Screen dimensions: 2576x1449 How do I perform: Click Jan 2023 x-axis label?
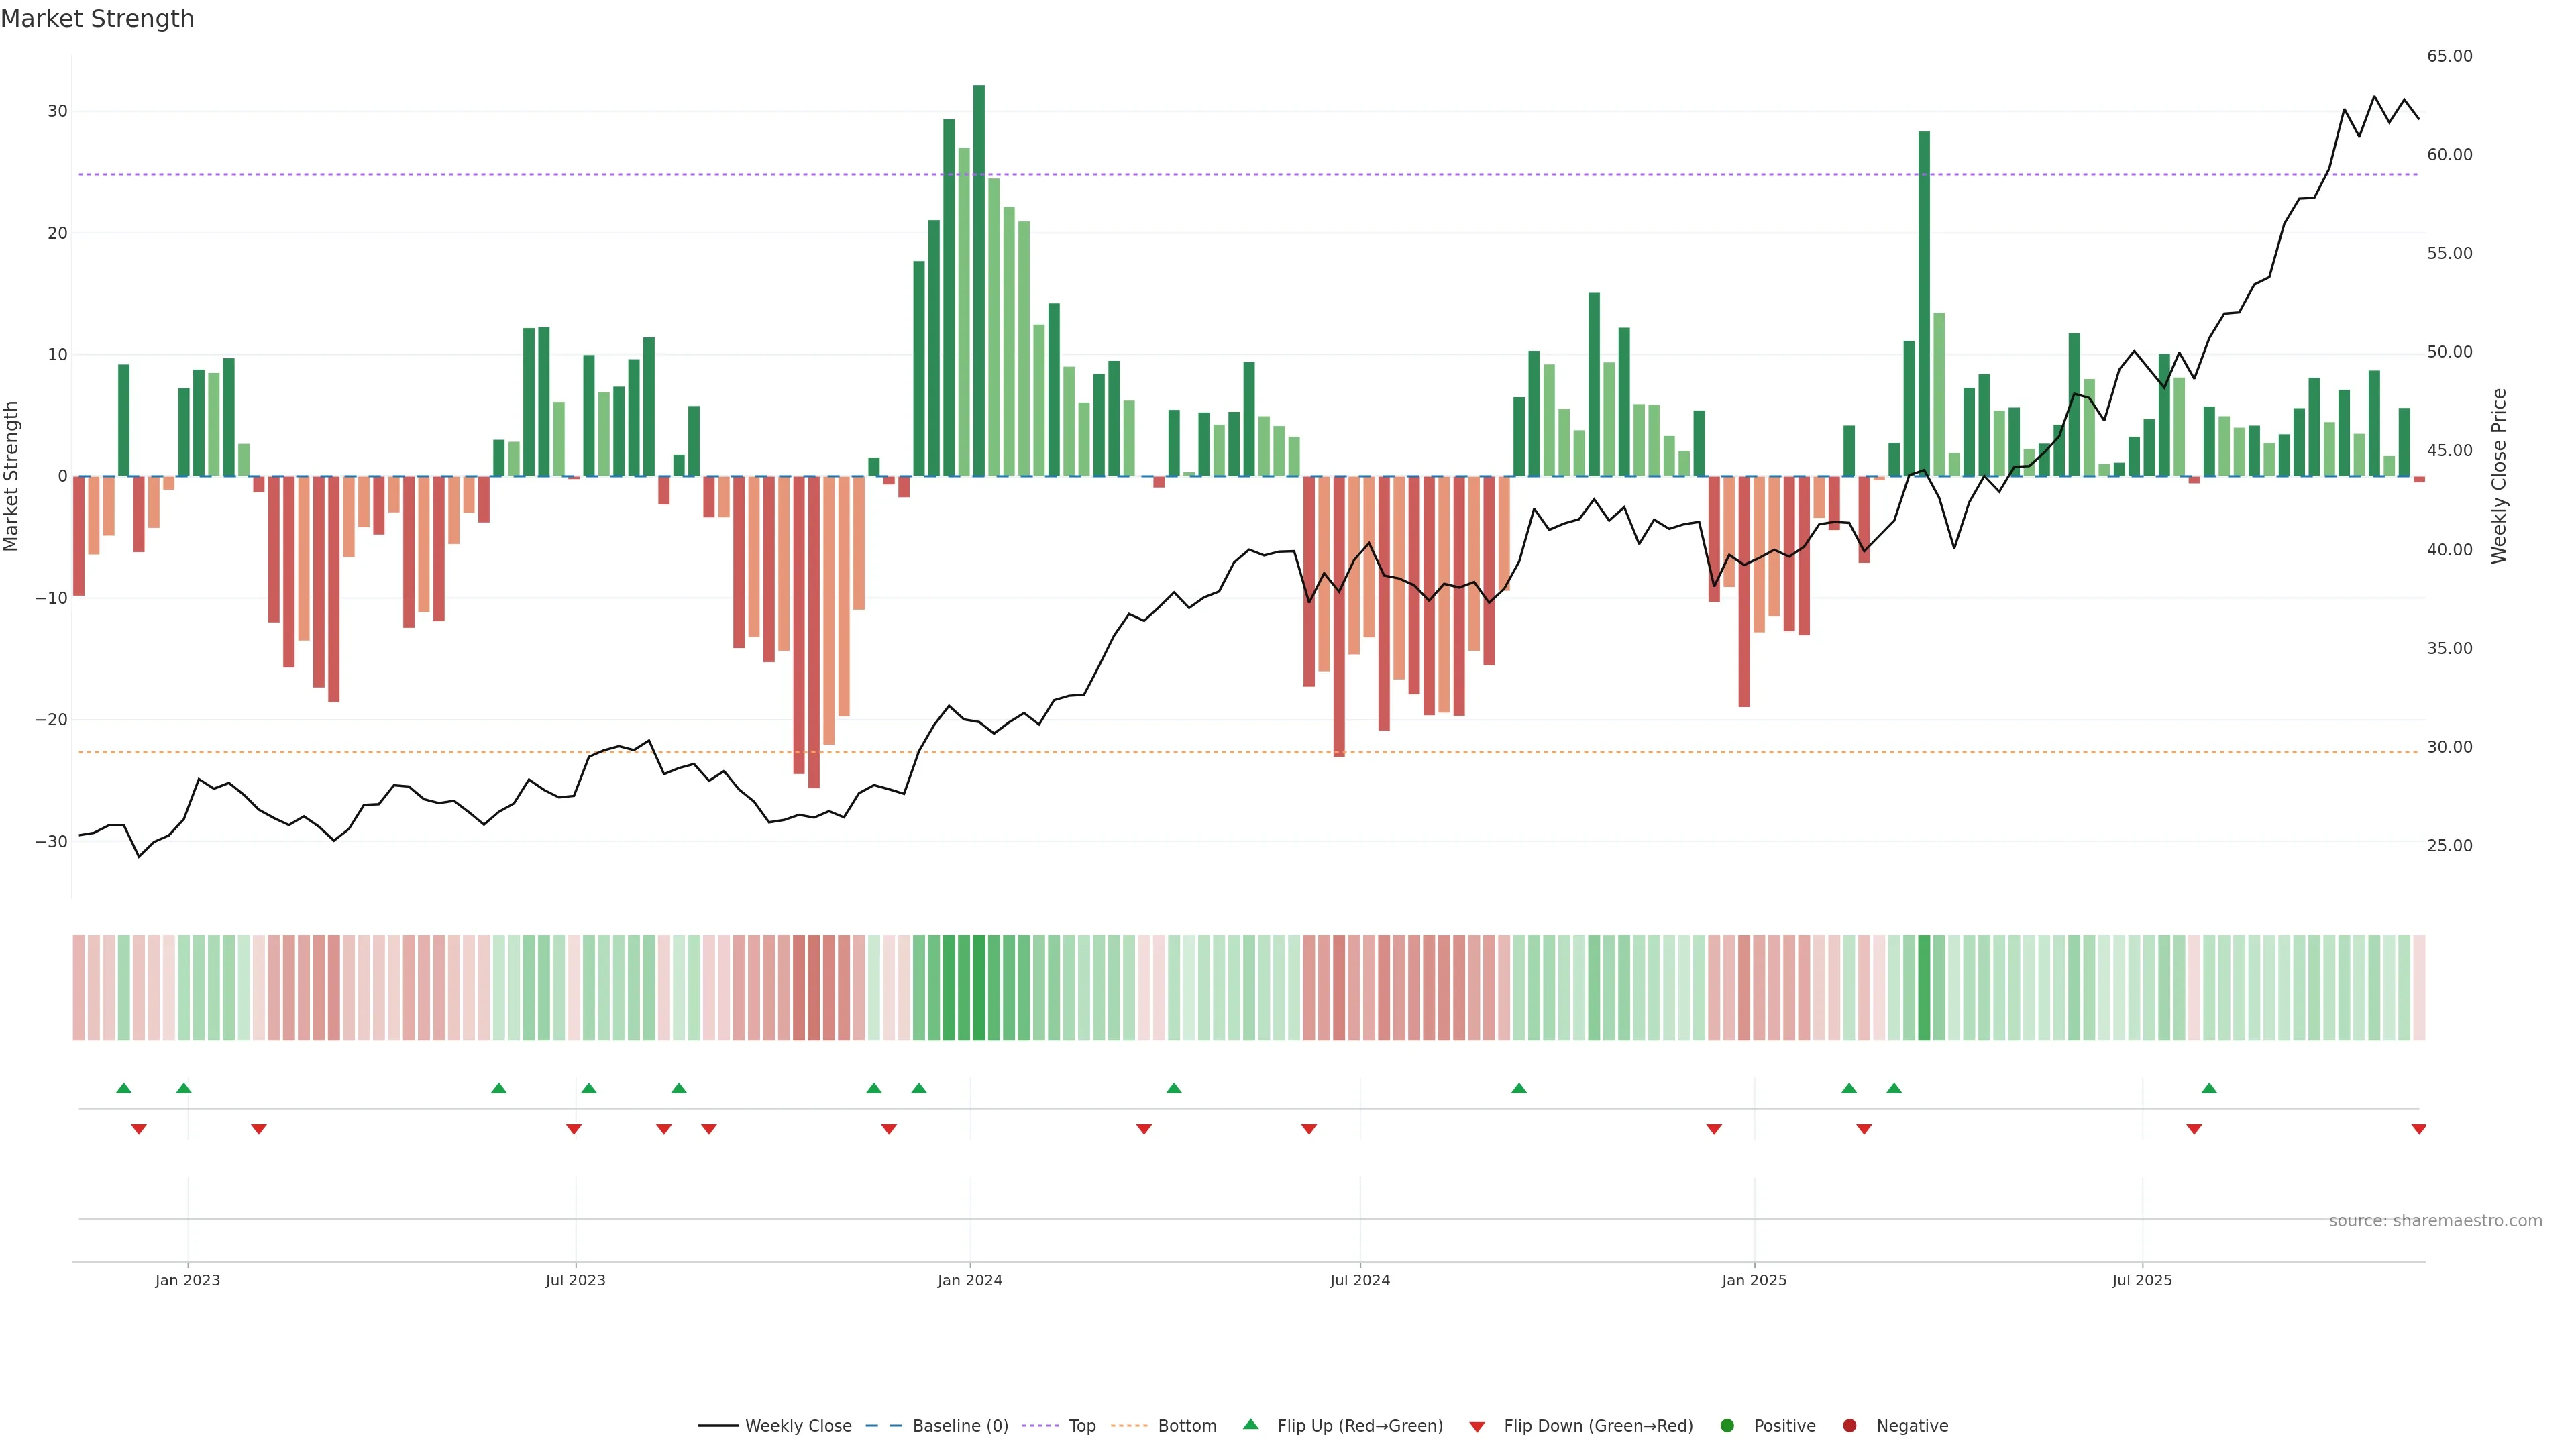click(x=187, y=1280)
